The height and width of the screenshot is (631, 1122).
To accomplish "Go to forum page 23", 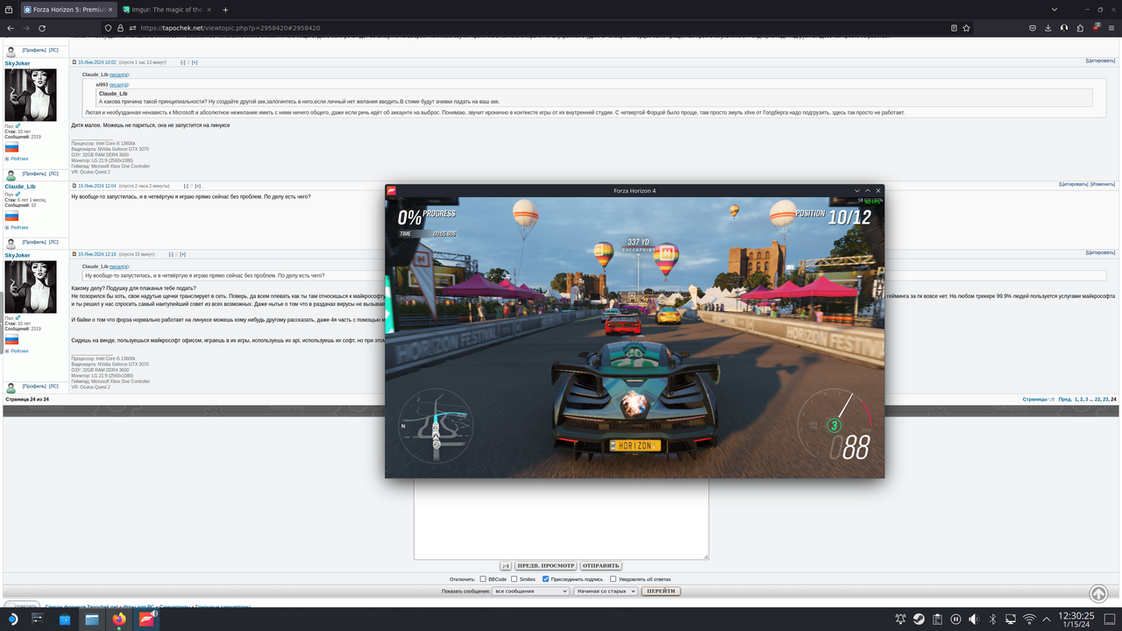I will 1105,399.
